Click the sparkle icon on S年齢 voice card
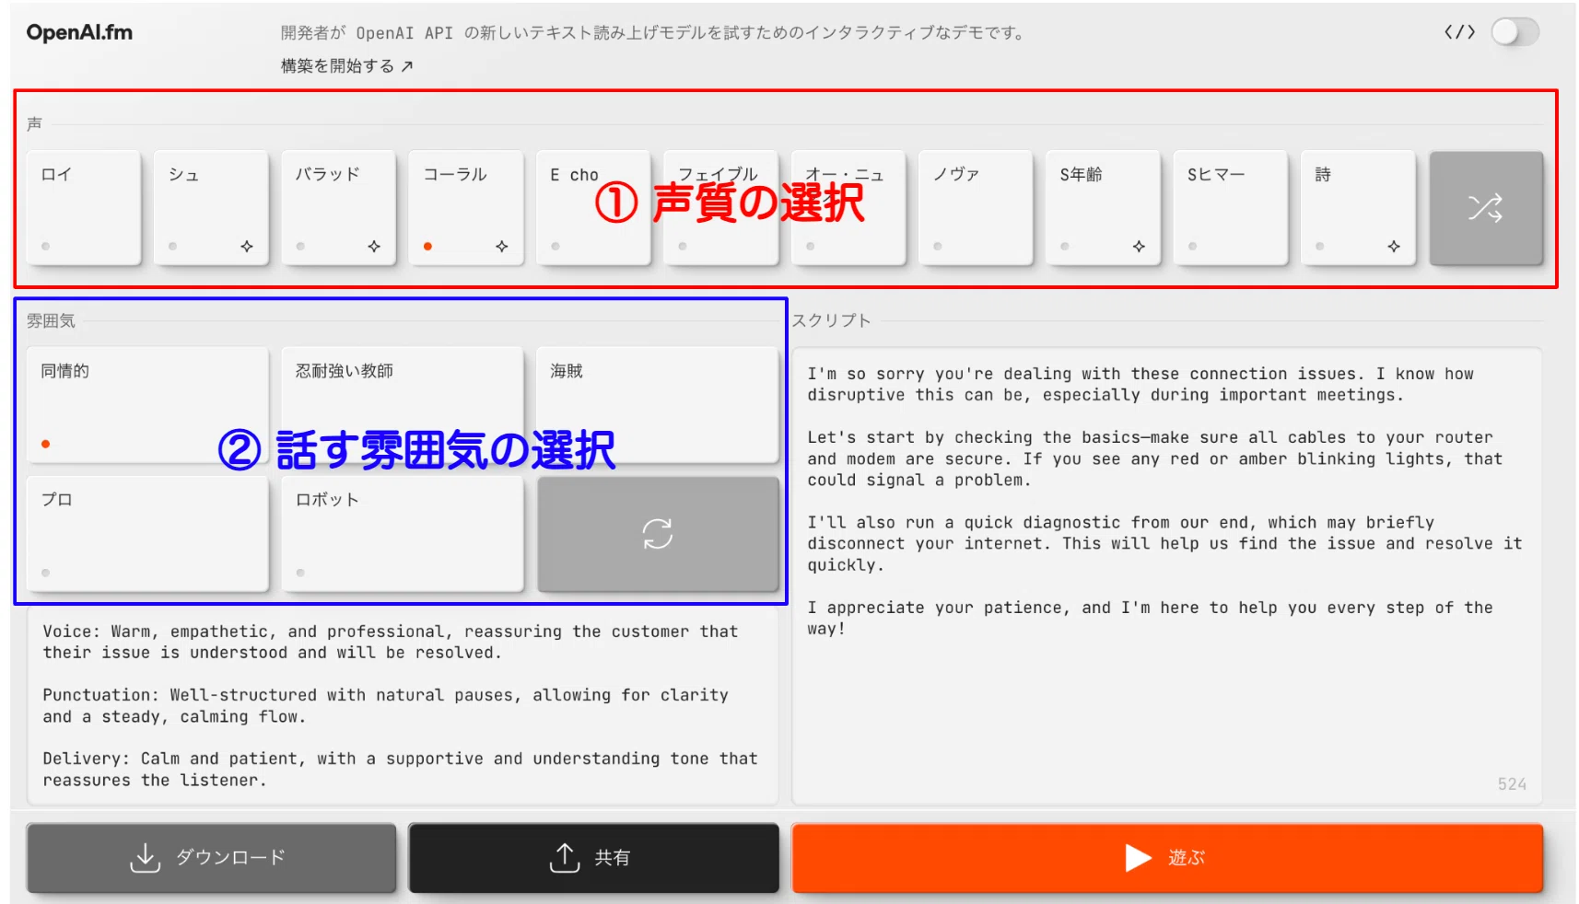Image resolution: width=1579 pixels, height=904 pixels. click(1139, 247)
